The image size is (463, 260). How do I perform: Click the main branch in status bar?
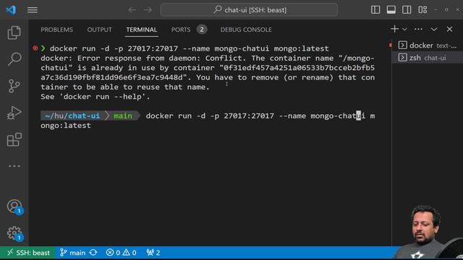point(72,253)
